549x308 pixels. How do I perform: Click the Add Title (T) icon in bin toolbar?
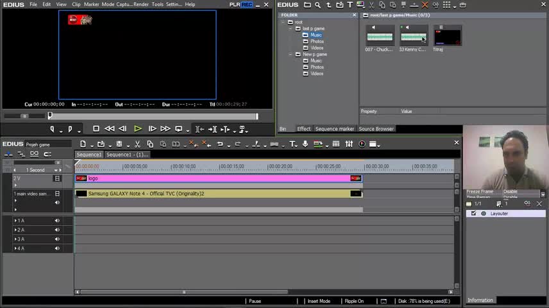[350, 4]
